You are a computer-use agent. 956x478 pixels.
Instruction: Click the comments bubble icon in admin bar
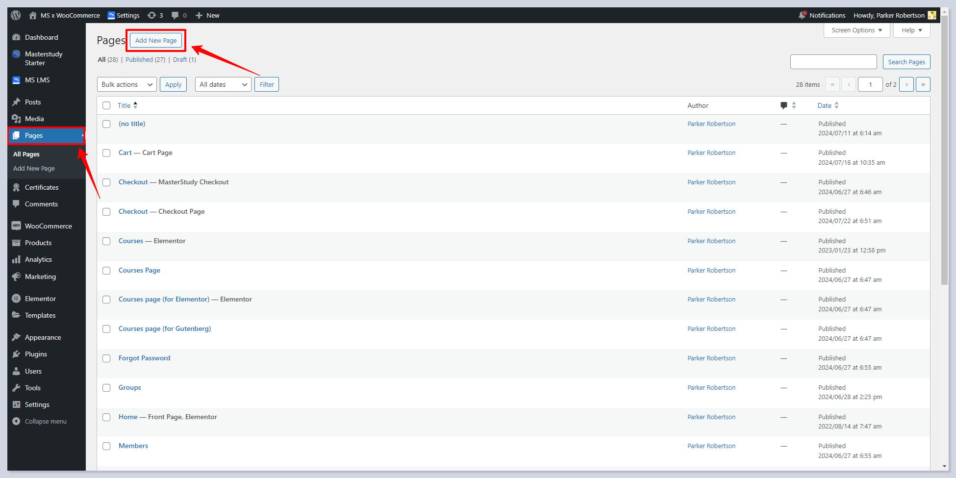coord(175,15)
